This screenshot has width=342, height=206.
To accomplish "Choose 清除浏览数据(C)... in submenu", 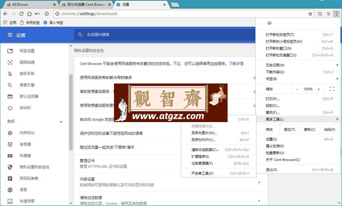I will pos(219,150).
